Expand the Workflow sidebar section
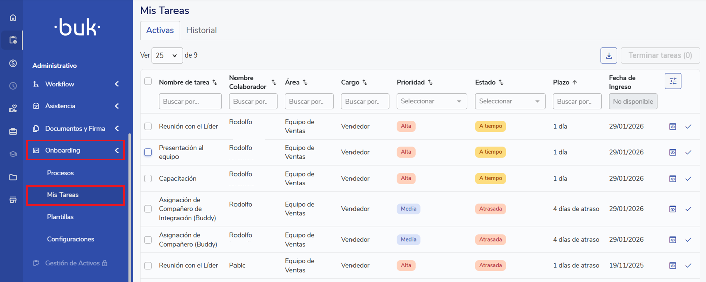This screenshot has width=706, height=282. coord(76,84)
